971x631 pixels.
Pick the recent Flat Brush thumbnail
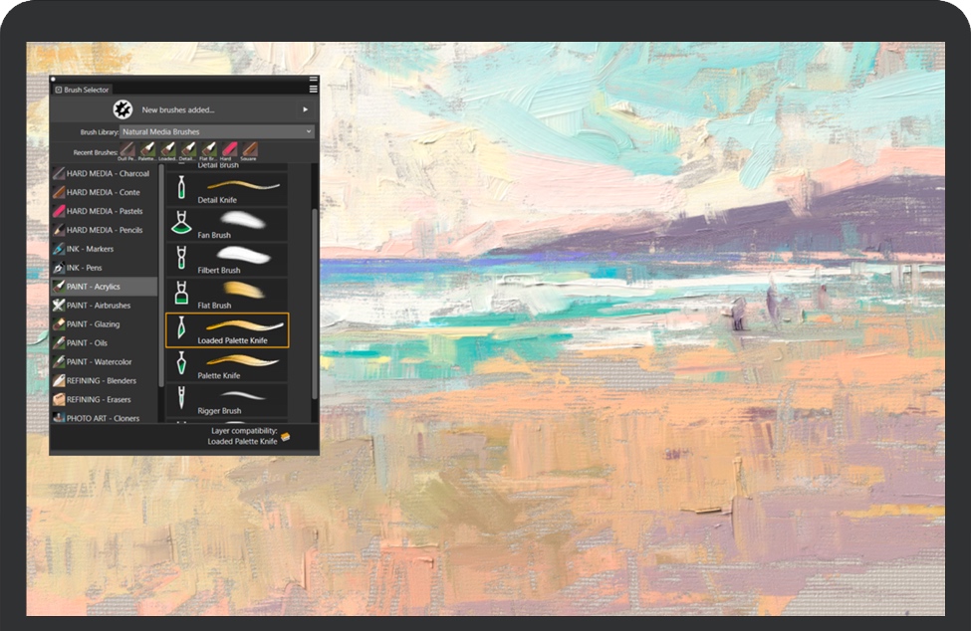click(209, 150)
